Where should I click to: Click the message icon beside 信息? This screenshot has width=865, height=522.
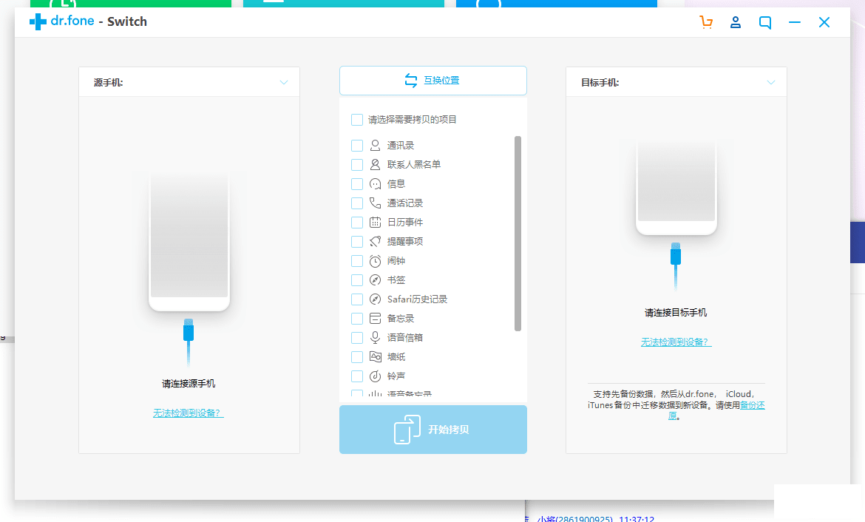pyautogui.click(x=375, y=184)
